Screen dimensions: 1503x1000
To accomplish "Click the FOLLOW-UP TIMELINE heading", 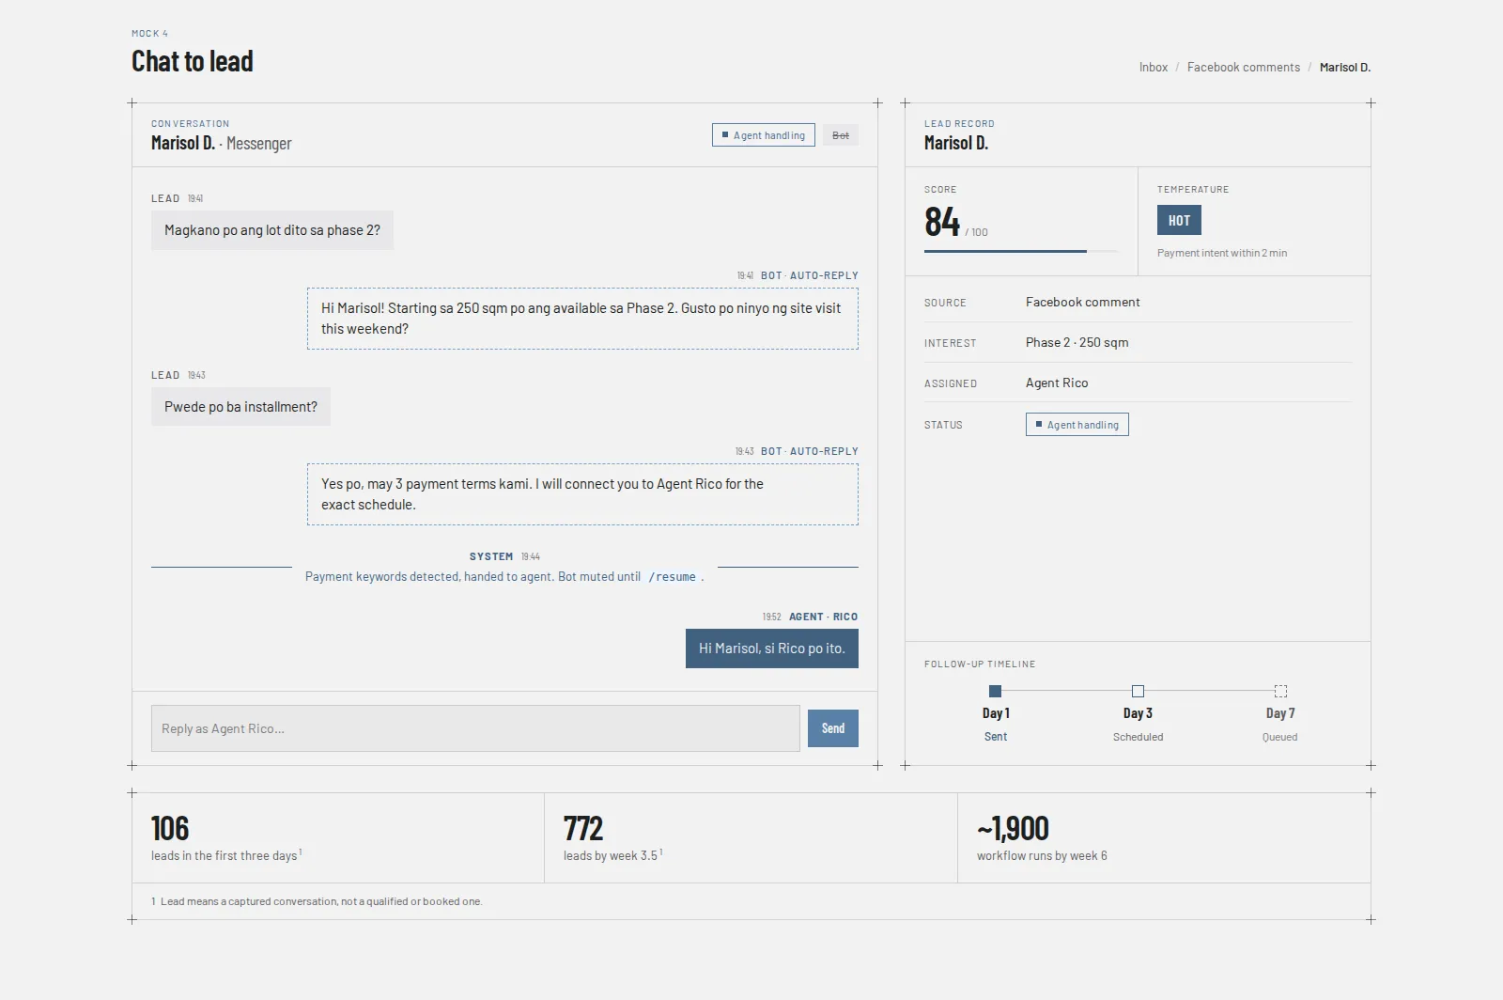I will (x=980, y=664).
